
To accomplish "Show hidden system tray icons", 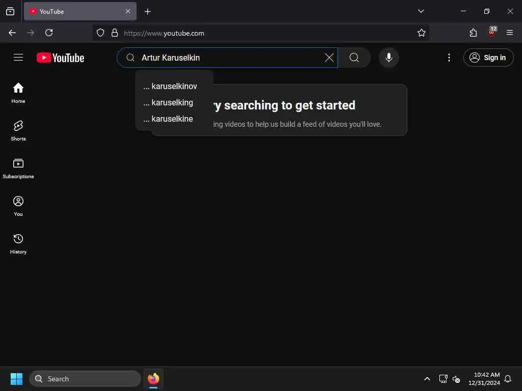I will (427, 379).
